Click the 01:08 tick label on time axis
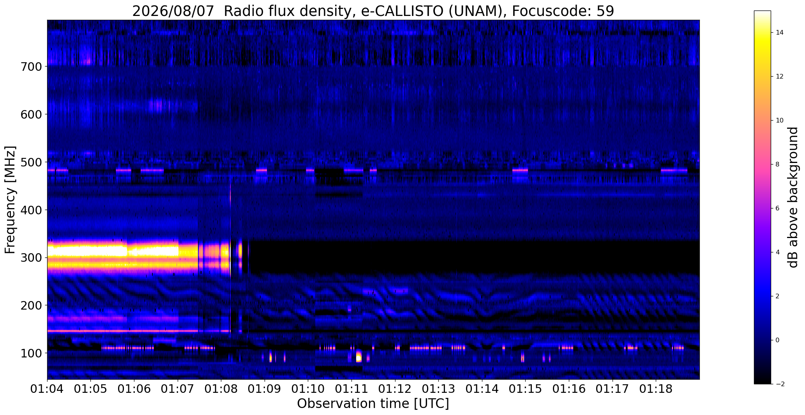 tap(221, 389)
